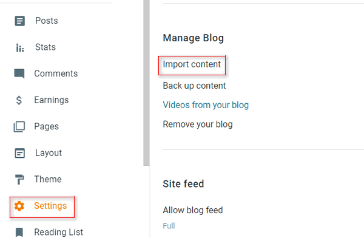This screenshot has width=364, height=238.
Task: Open the Posts section
Action: tap(47, 21)
